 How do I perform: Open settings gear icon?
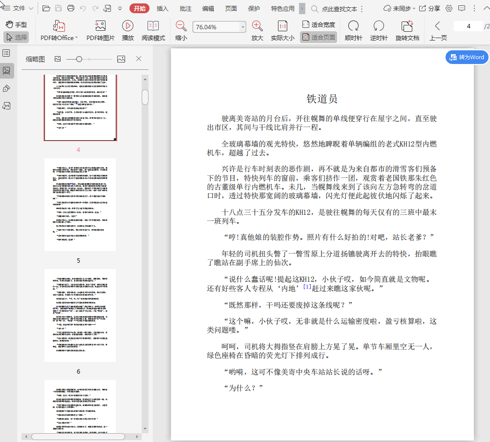[449, 8]
